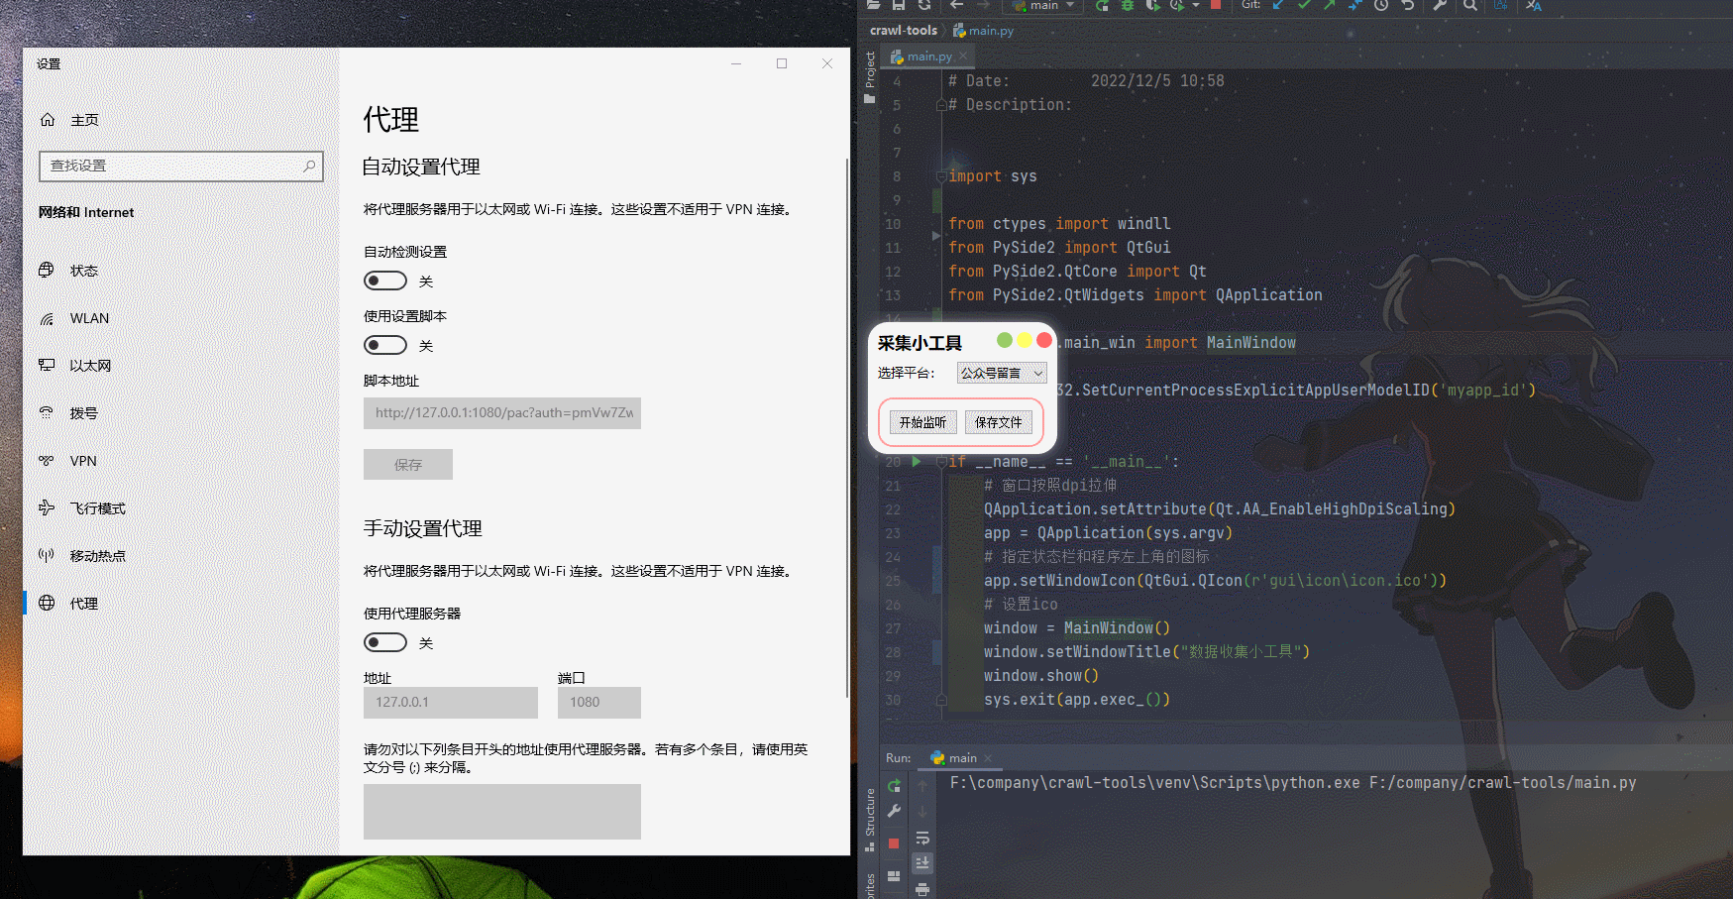
Task: Open the Structure tool window tab
Action: pos(870,819)
